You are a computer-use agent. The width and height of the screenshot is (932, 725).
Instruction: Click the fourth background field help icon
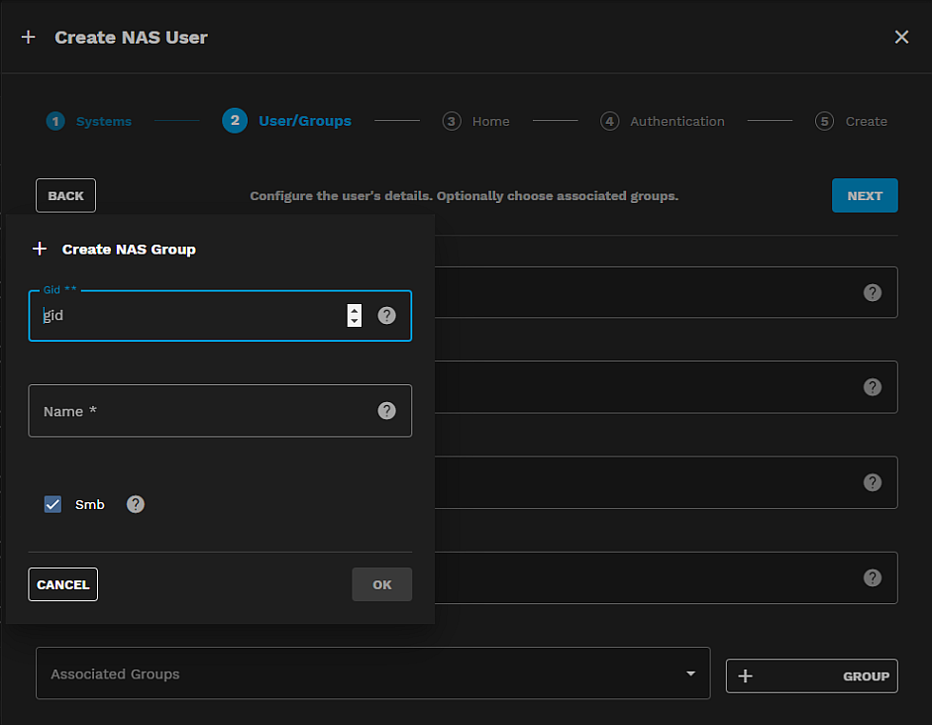click(x=873, y=577)
